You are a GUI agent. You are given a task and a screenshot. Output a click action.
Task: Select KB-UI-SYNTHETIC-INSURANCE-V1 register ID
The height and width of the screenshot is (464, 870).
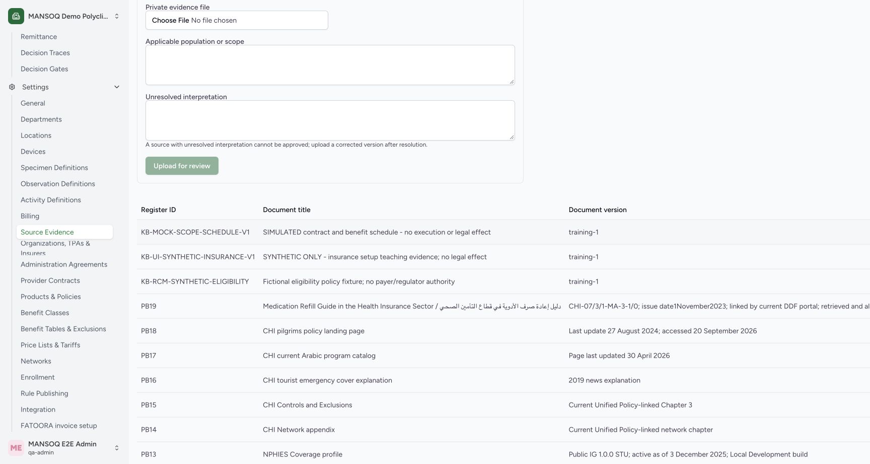point(198,257)
